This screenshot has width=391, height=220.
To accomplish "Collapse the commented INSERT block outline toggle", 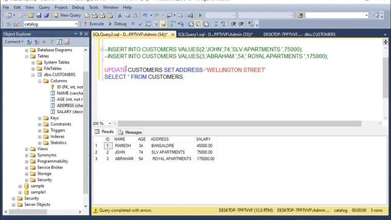I will [102, 50].
